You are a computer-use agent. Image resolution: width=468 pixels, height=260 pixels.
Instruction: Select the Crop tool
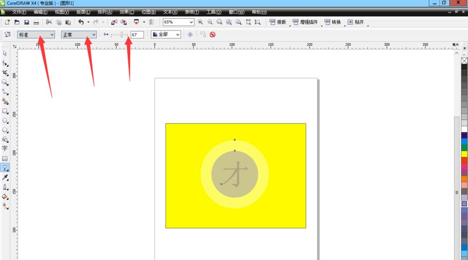[x=5, y=73]
